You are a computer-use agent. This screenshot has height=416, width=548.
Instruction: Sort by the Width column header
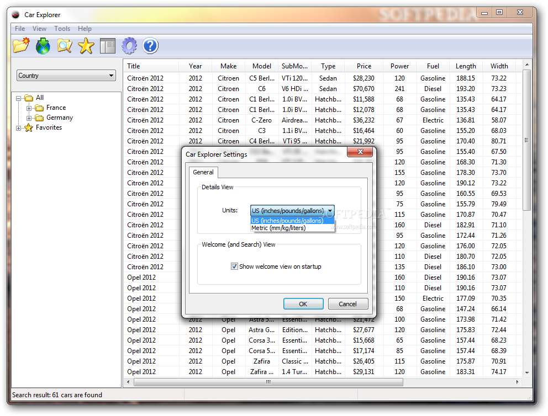pos(499,66)
